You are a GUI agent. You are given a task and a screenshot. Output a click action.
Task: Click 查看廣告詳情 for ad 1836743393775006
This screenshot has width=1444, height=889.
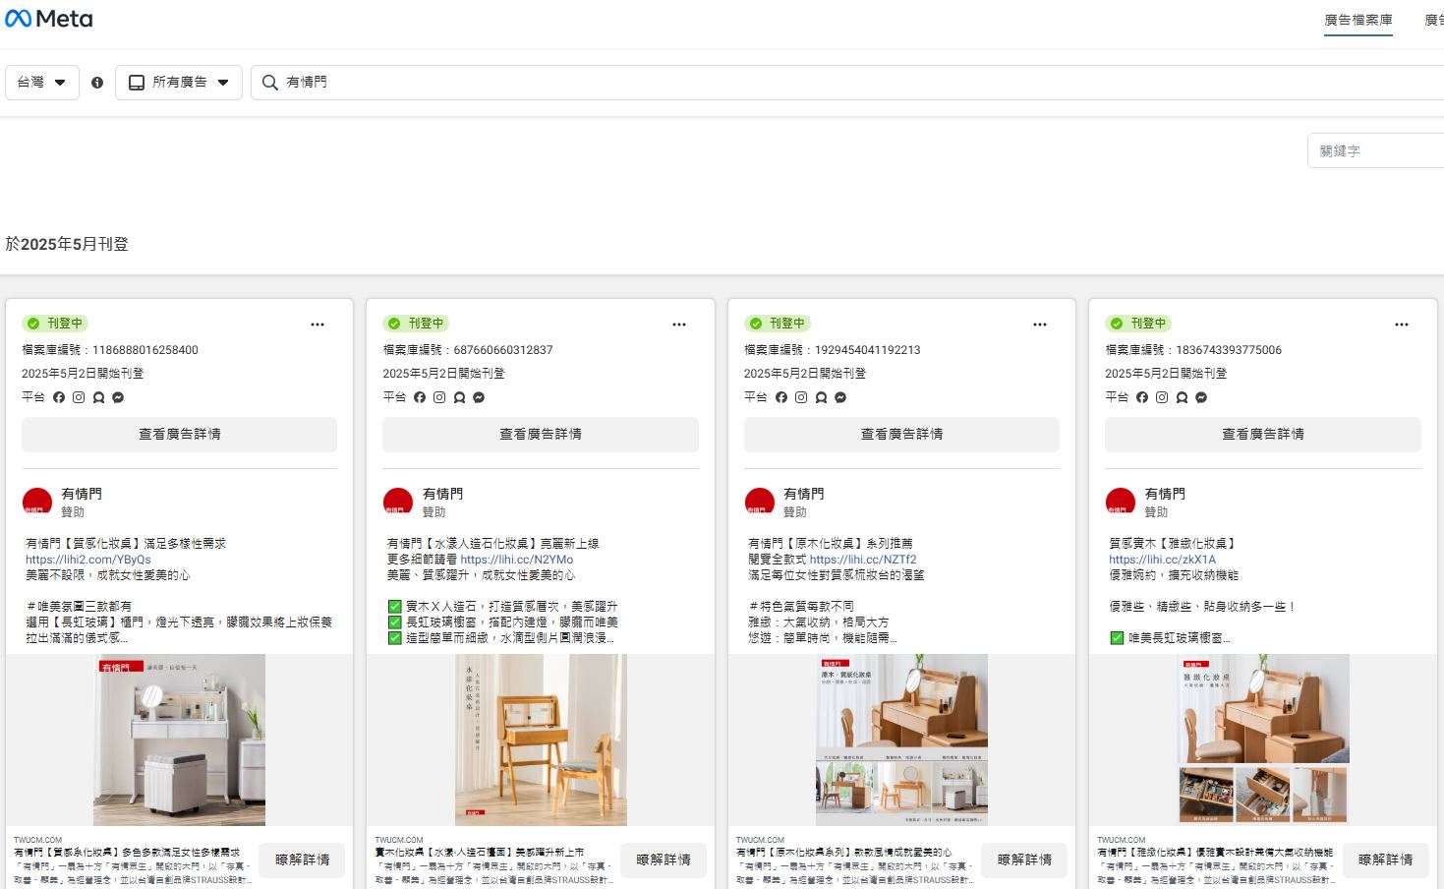pyautogui.click(x=1263, y=435)
